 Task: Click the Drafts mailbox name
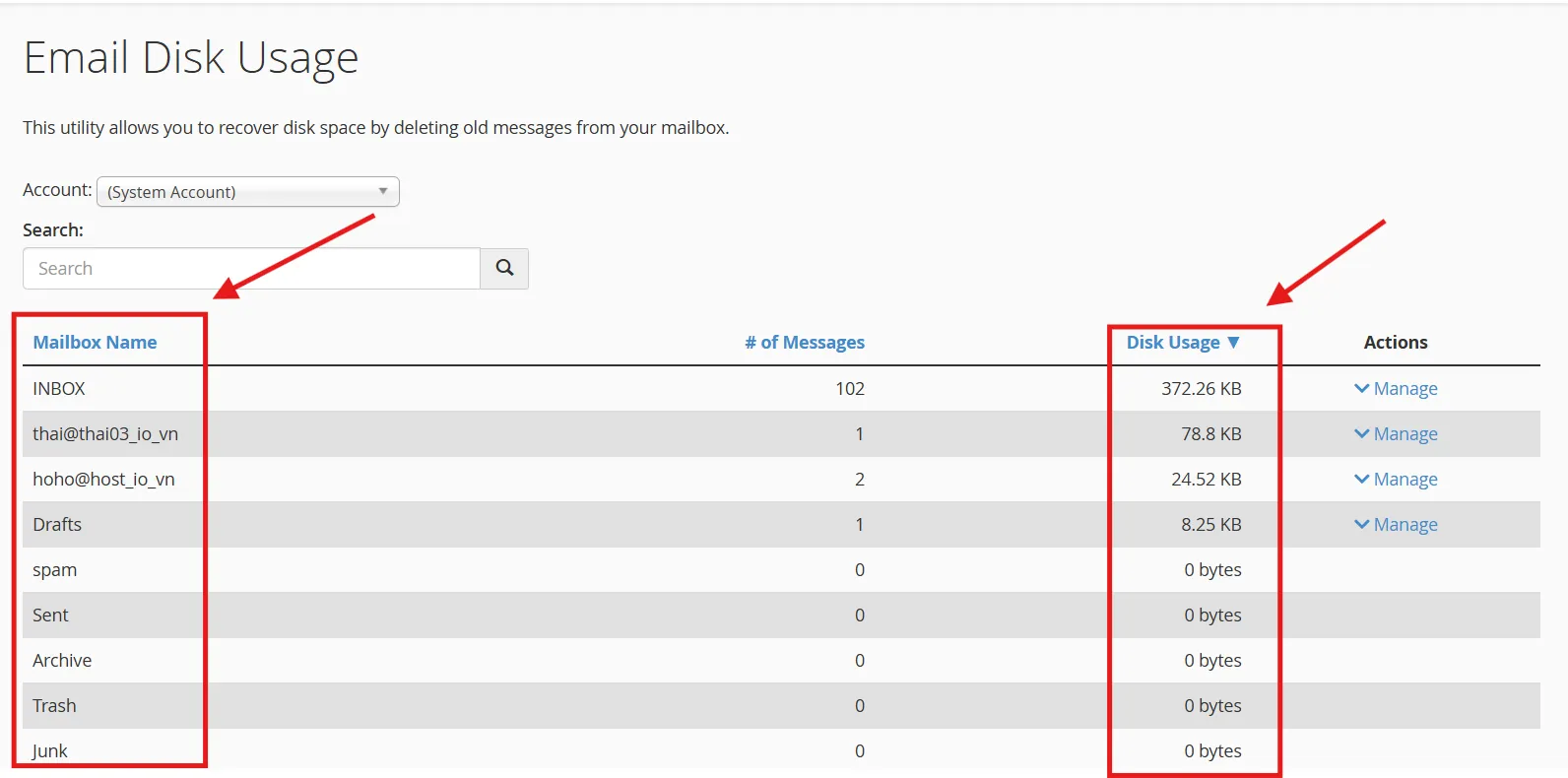[x=57, y=524]
